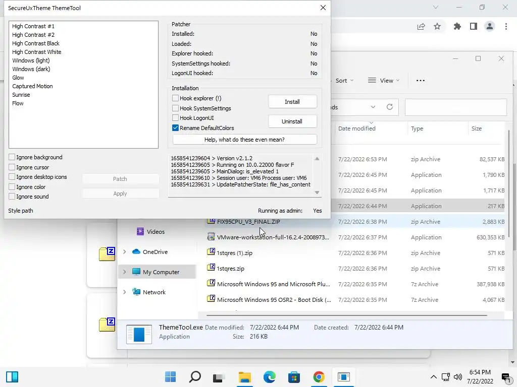Expand the Network tree node
The height and width of the screenshot is (387, 517).
coord(125,292)
